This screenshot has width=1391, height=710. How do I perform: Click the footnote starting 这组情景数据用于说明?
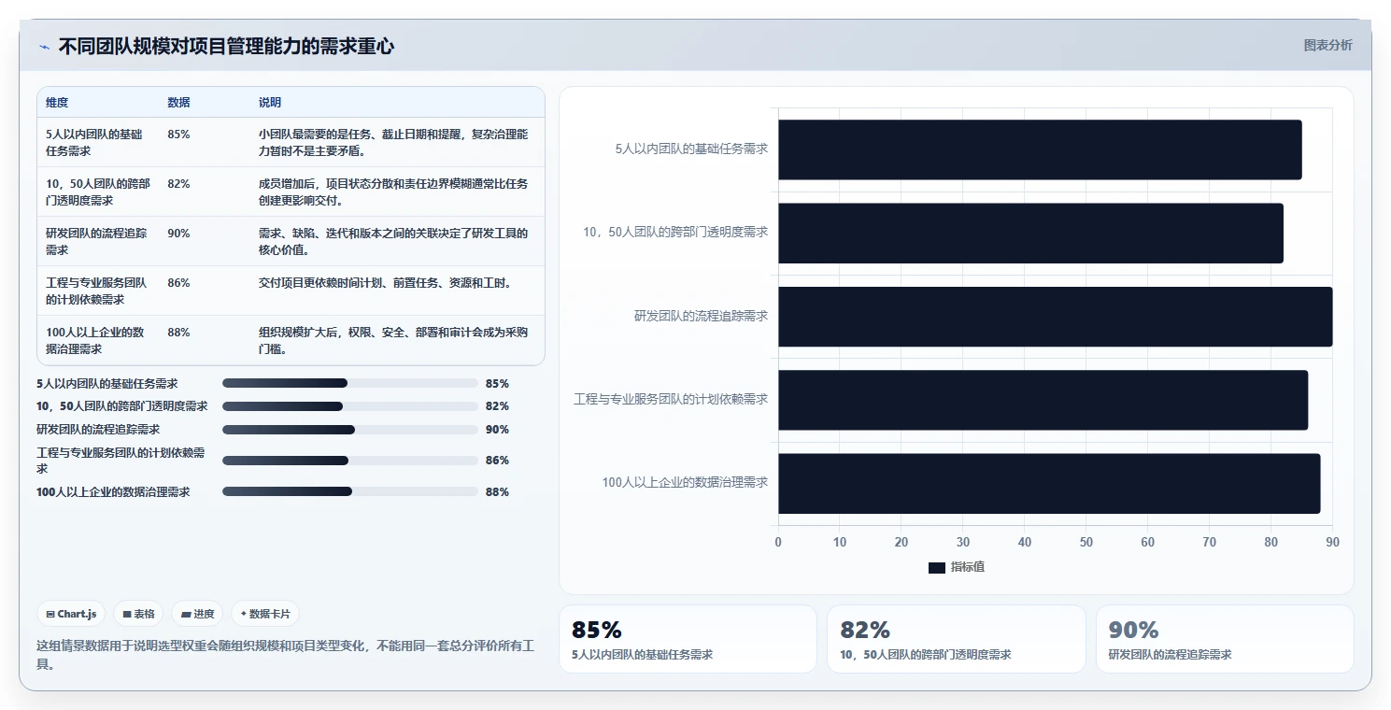(x=285, y=655)
